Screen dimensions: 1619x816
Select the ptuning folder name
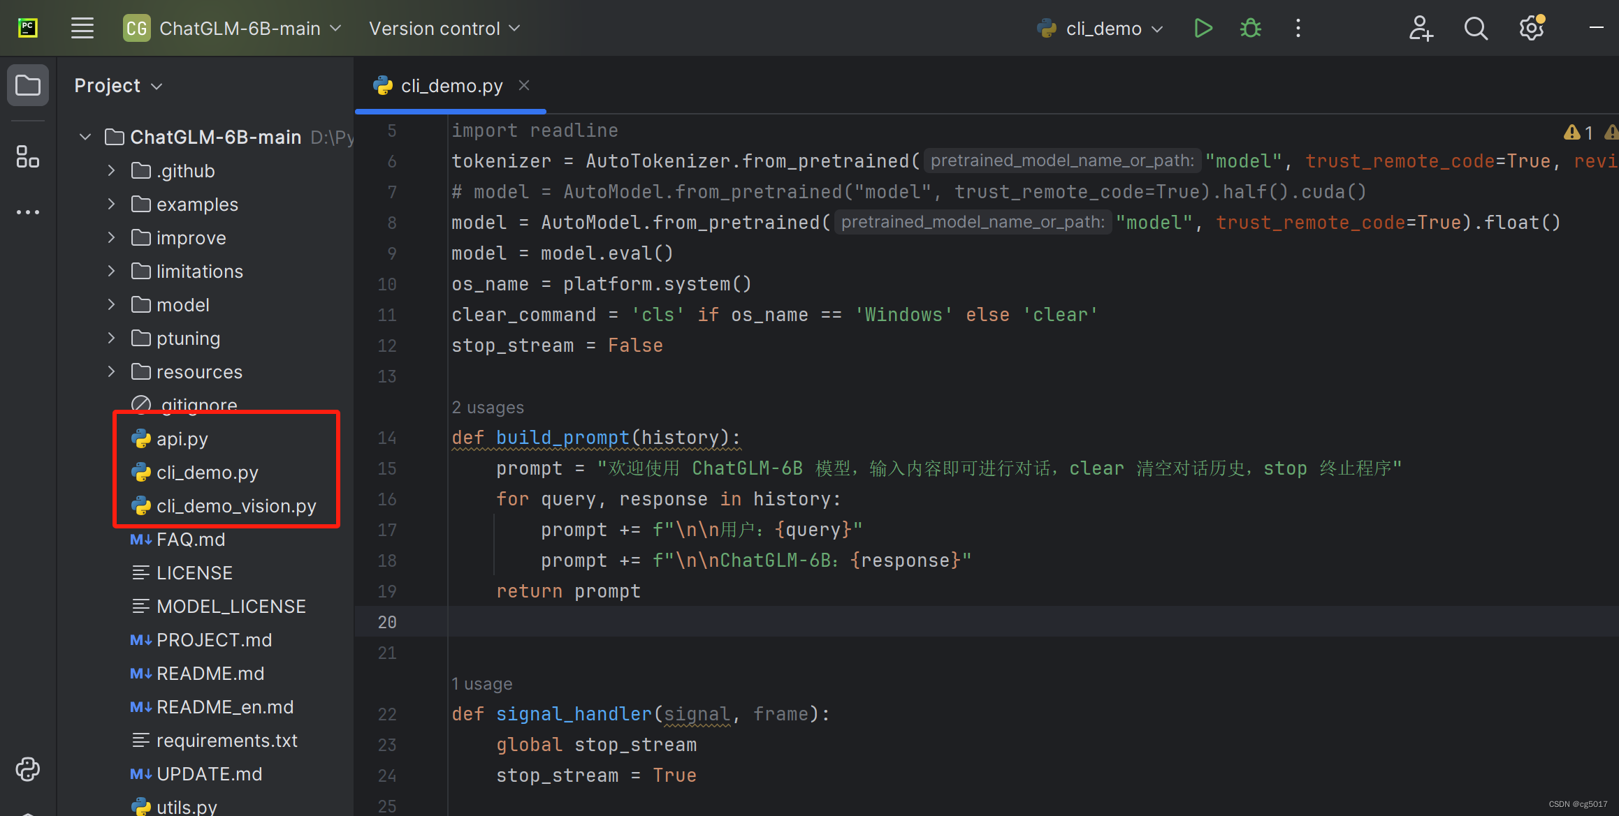(x=188, y=339)
